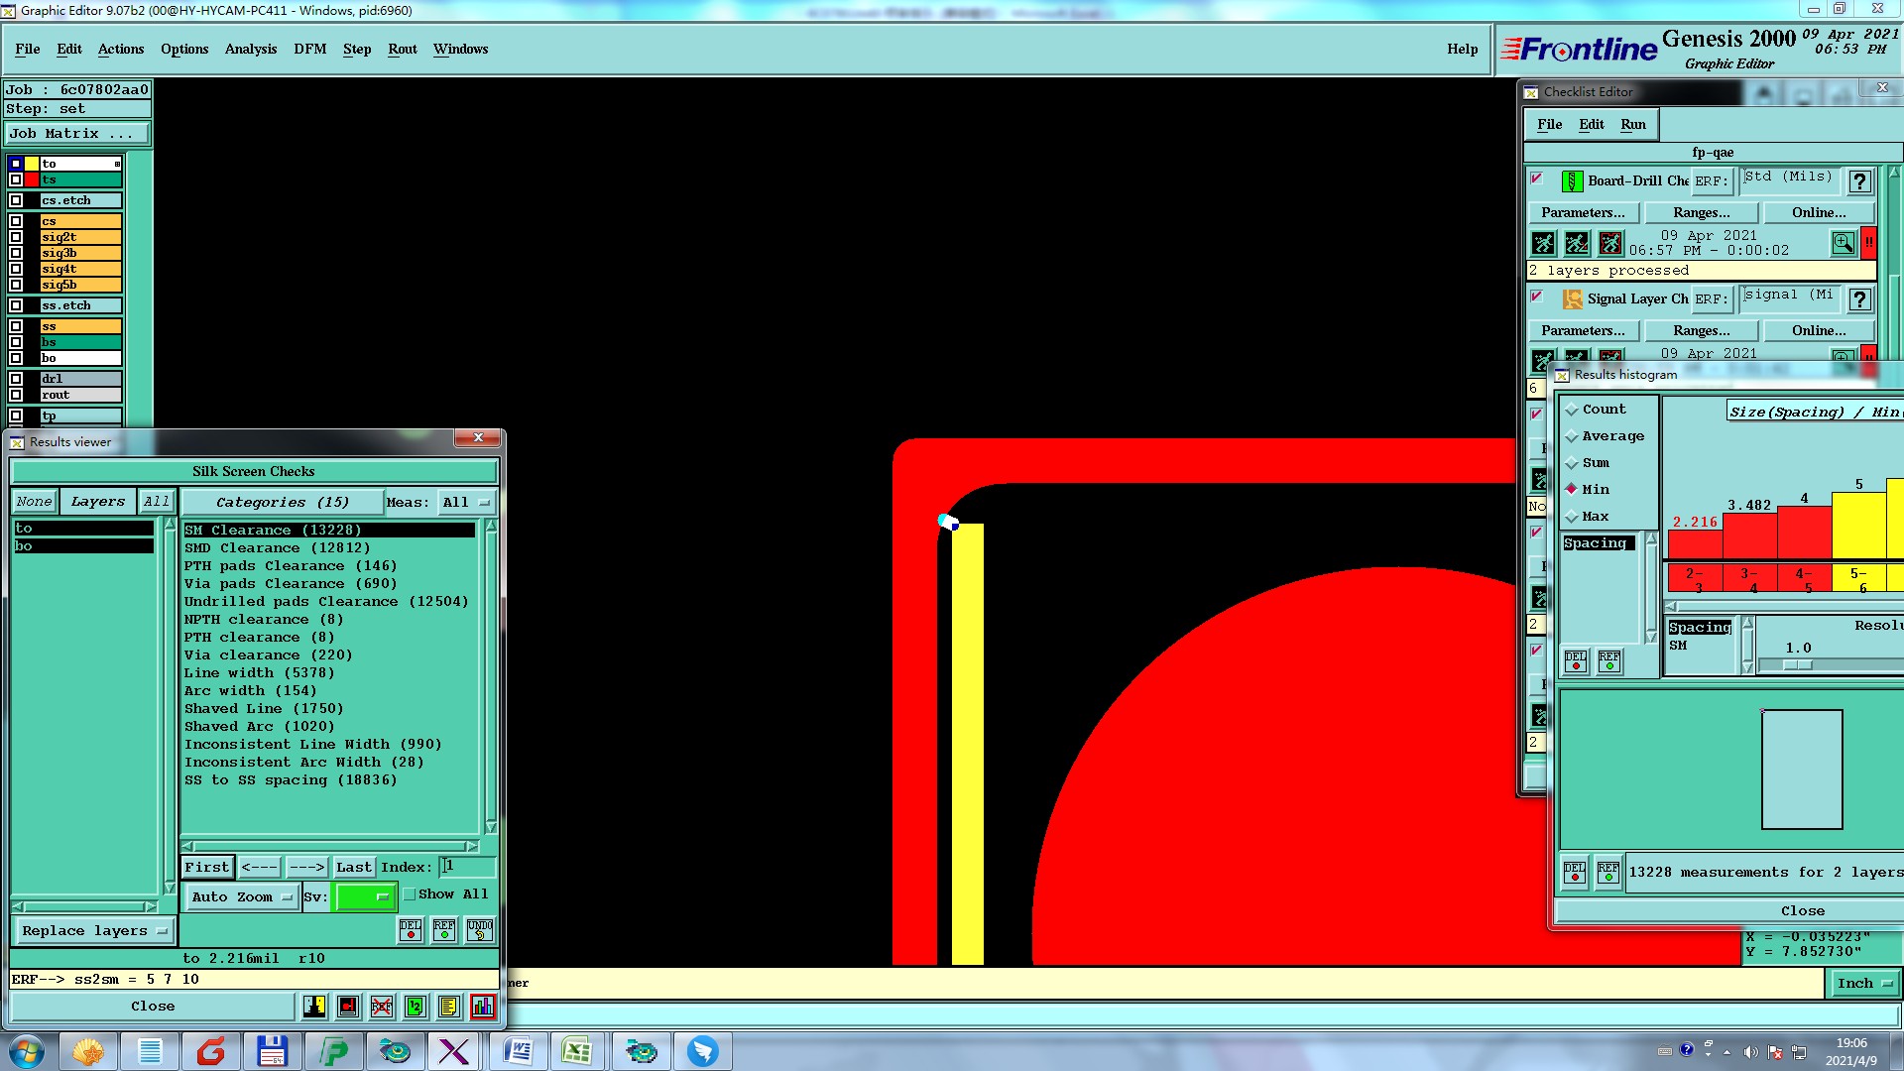Screen dimensions: 1904x1071
Task: Toggle visibility box of the drl layer
Action: (16, 379)
